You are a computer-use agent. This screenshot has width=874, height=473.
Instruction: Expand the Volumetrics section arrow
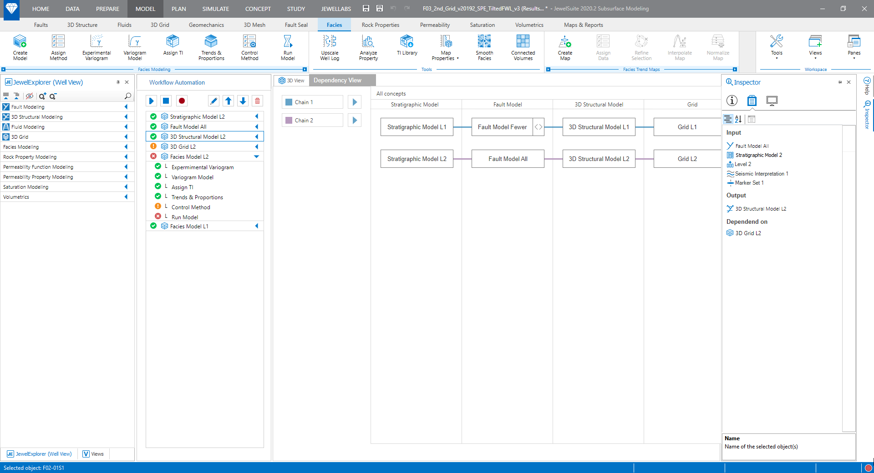[126, 197]
